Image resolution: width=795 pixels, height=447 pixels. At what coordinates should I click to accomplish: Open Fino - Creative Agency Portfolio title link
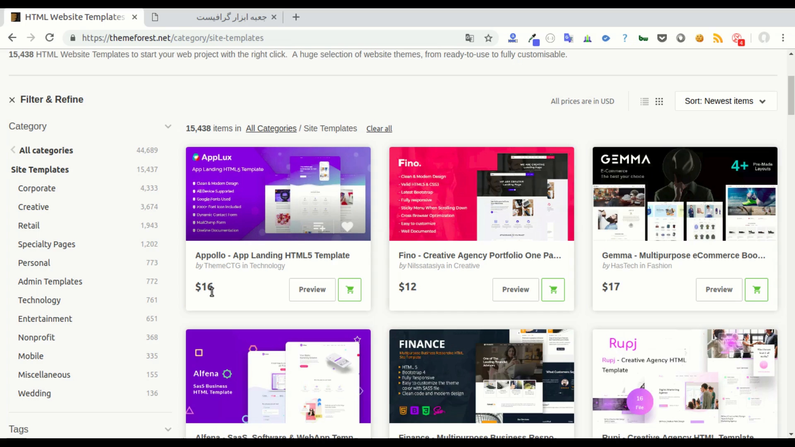[x=480, y=255]
